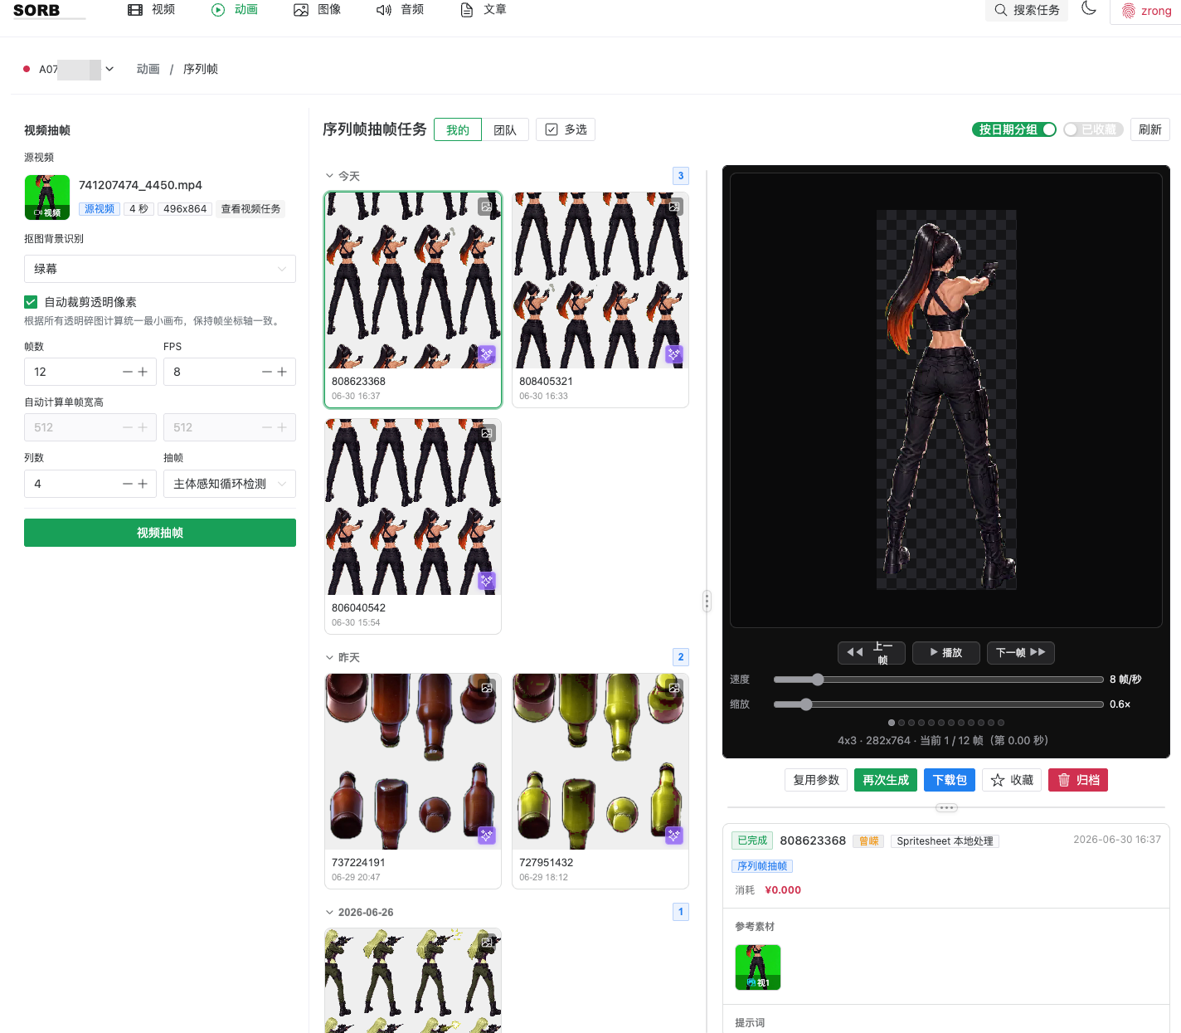The image size is (1181, 1033).
Task: Click the image icon on card 808623368
Action: coord(487,207)
